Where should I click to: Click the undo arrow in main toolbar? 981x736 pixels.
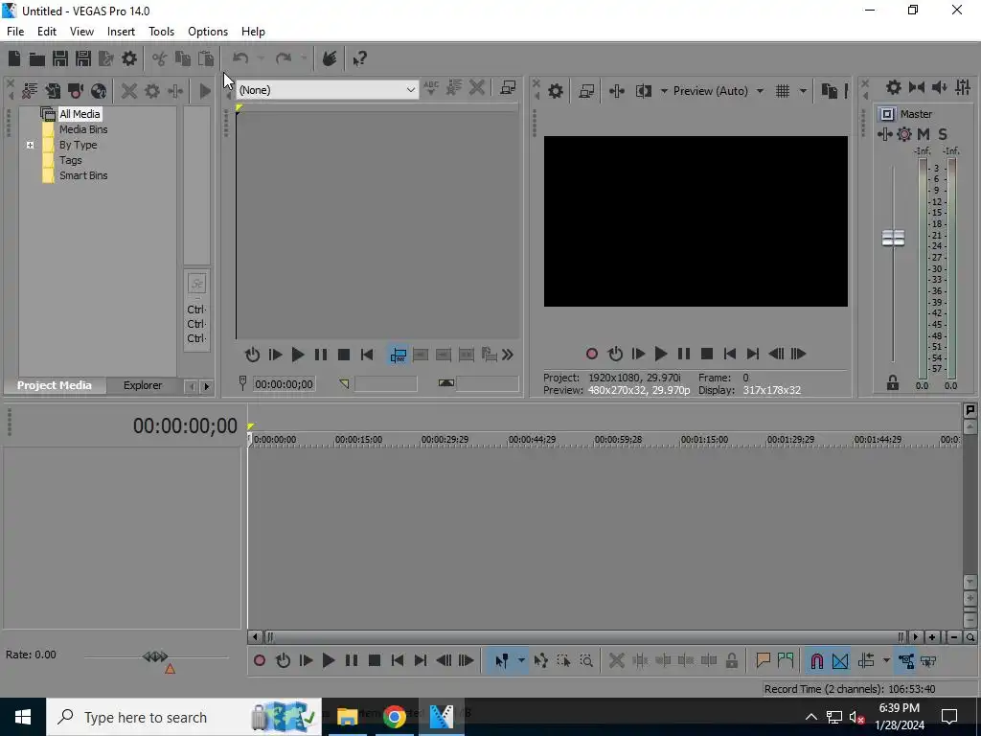(x=240, y=58)
